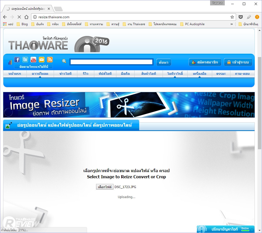This screenshot has height=233, width=262.
Task: Open the orange alert Chrome menu icon
Action: click(x=257, y=17)
